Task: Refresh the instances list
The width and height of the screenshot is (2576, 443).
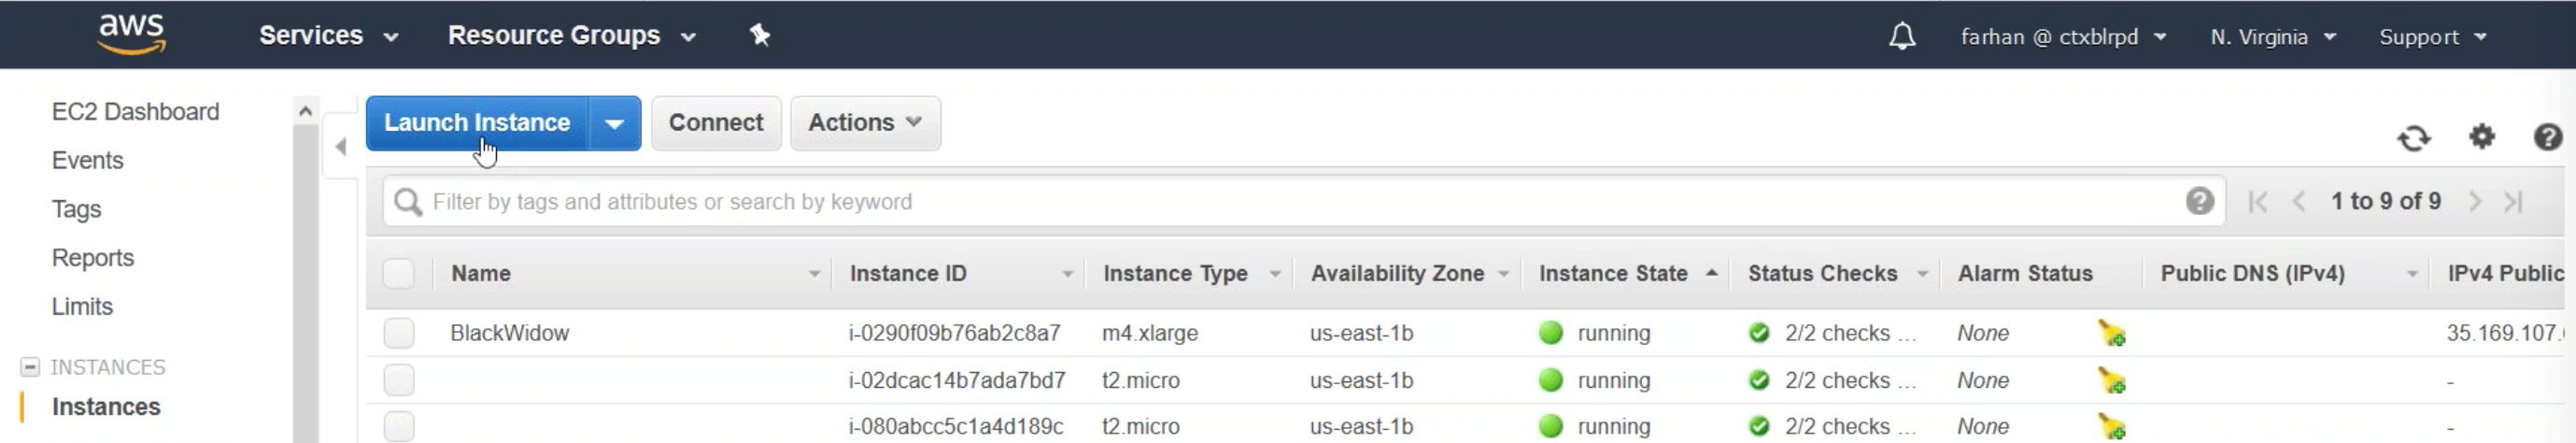Action: [x=2413, y=138]
